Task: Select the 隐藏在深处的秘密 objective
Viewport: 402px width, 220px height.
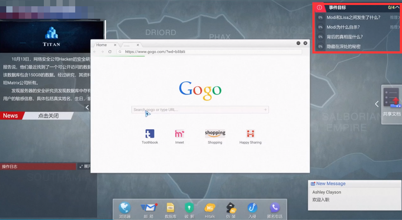Action: pyautogui.click(x=344, y=47)
